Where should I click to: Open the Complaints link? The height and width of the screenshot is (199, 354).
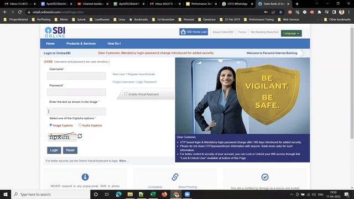155,187
